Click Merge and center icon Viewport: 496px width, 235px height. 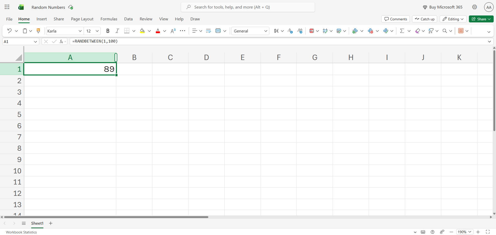(x=218, y=31)
